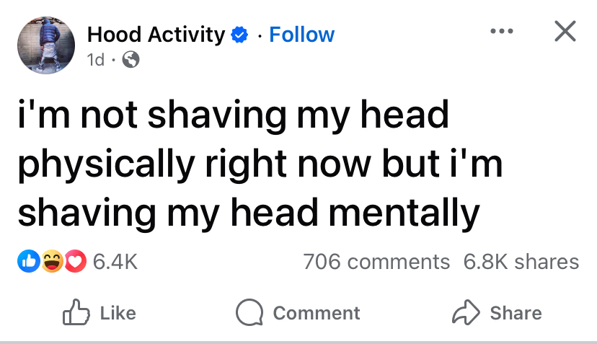This screenshot has height=344, width=597.
Task: Click the curved share arrow icon
Action: click(x=466, y=312)
